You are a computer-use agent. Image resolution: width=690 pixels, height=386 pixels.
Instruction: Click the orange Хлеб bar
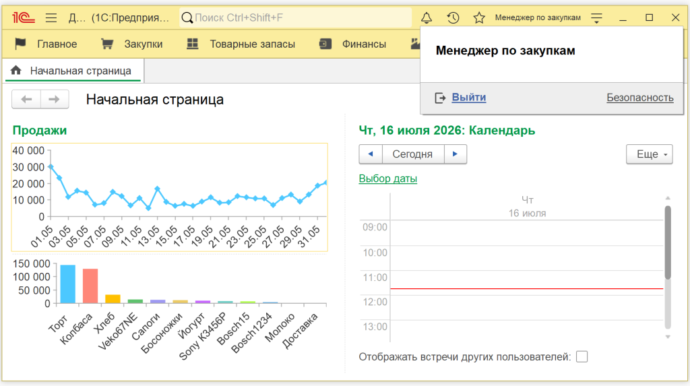pos(113,299)
